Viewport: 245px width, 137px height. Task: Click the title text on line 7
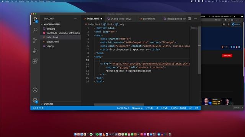pyautogui.click(x=129, y=49)
